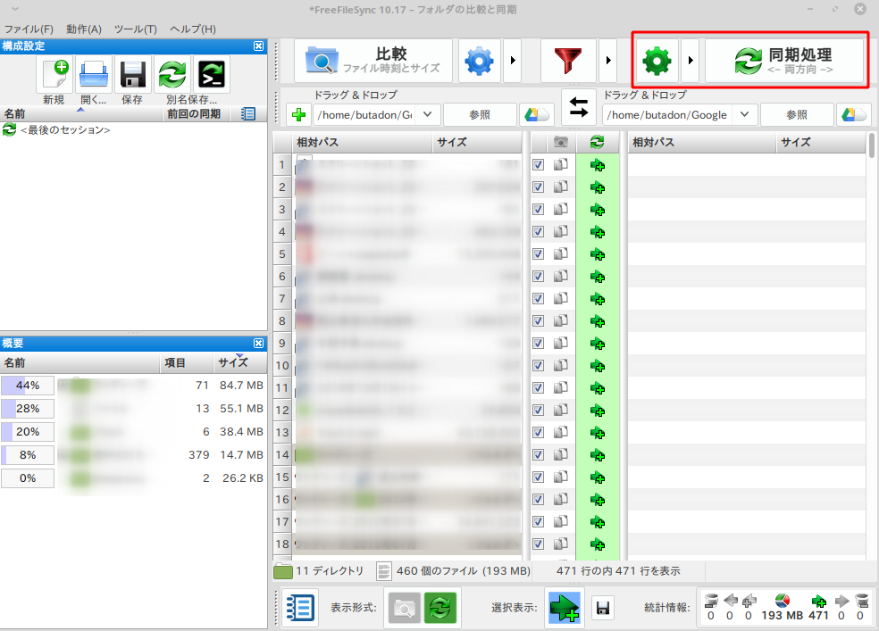Swap sides with the arrows button
This screenshot has width=879, height=631.
pos(579,106)
